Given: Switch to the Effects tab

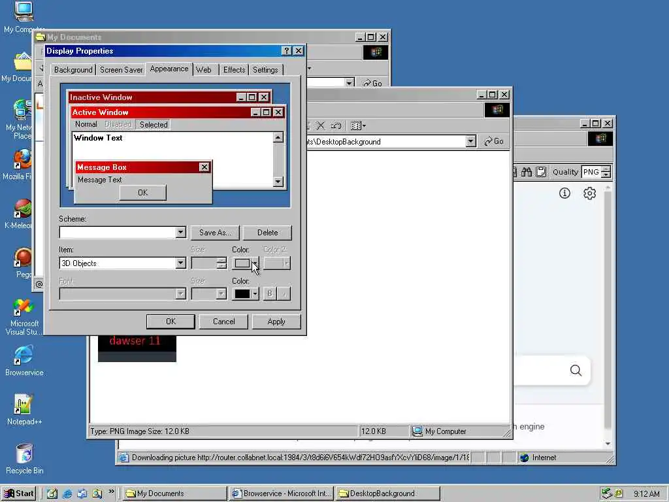Looking at the screenshot, I should pyautogui.click(x=235, y=69).
